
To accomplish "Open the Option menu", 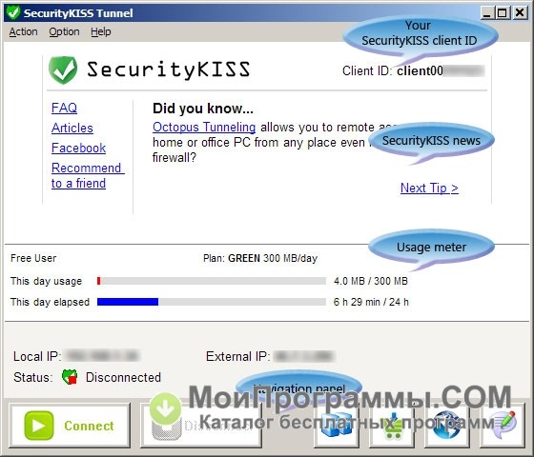I will click(64, 32).
